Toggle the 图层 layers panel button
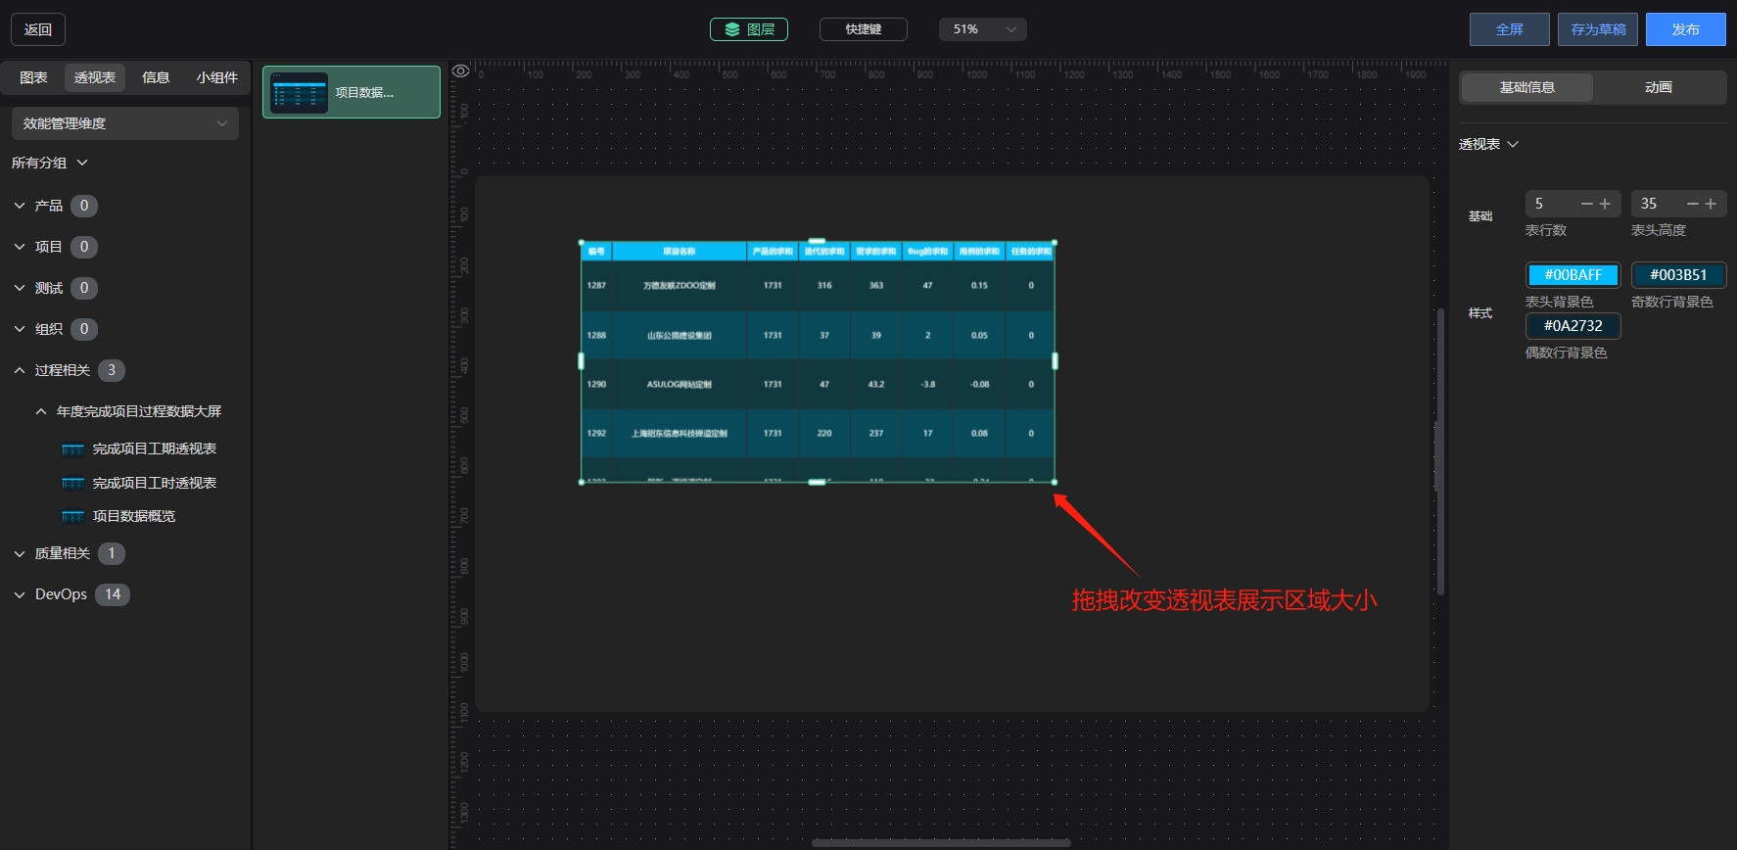This screenshot has height=850, width=1737. pyautogui.click(x=749, y=29)
